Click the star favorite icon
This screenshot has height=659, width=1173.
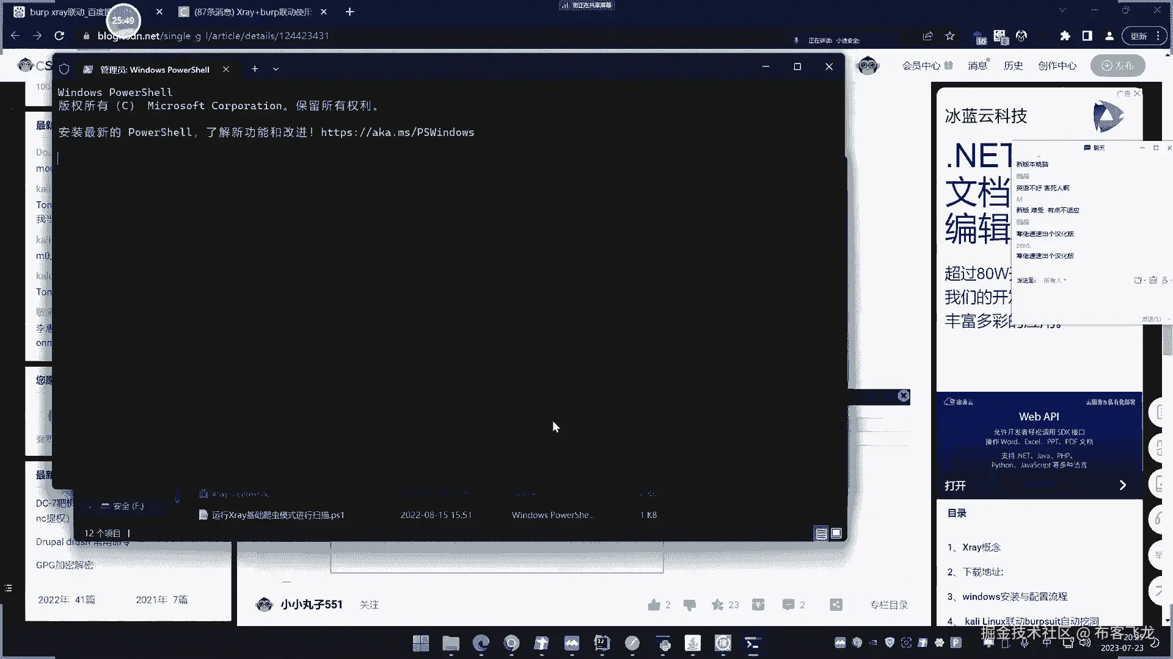pyautogui.click(x=717, y=605)
